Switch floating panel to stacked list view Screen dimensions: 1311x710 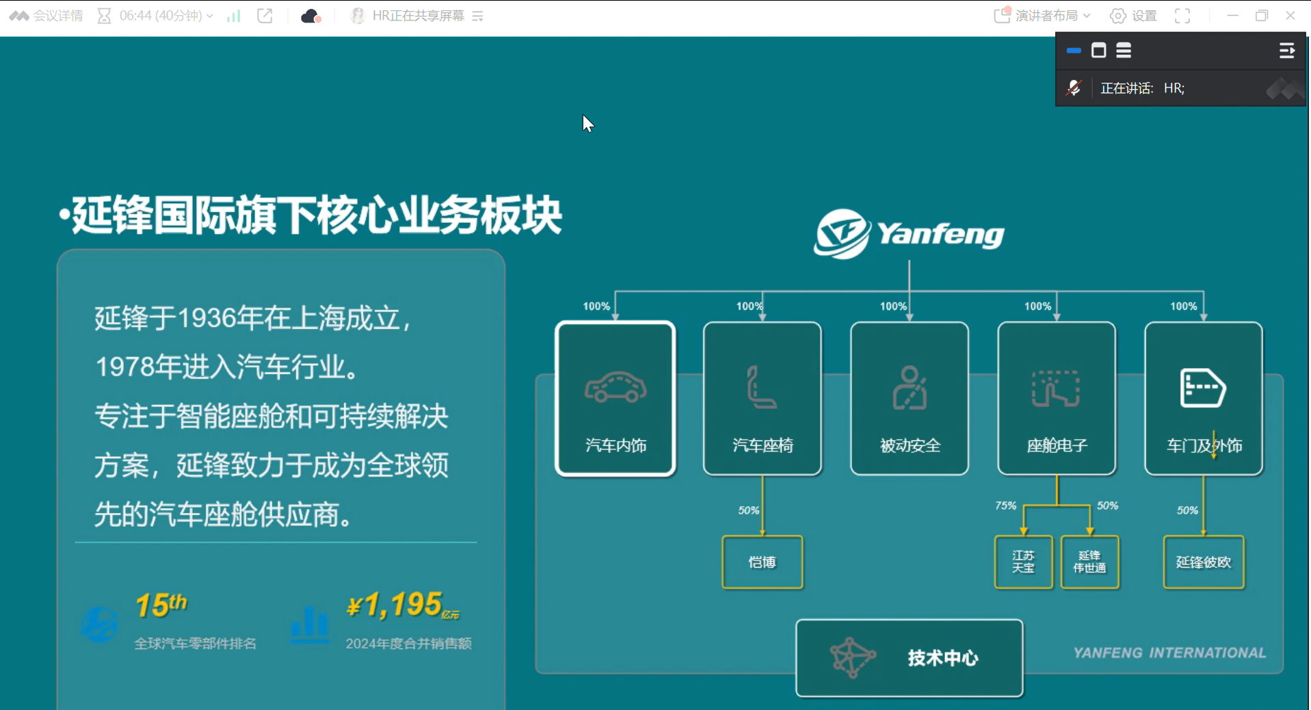(1124, 51)
